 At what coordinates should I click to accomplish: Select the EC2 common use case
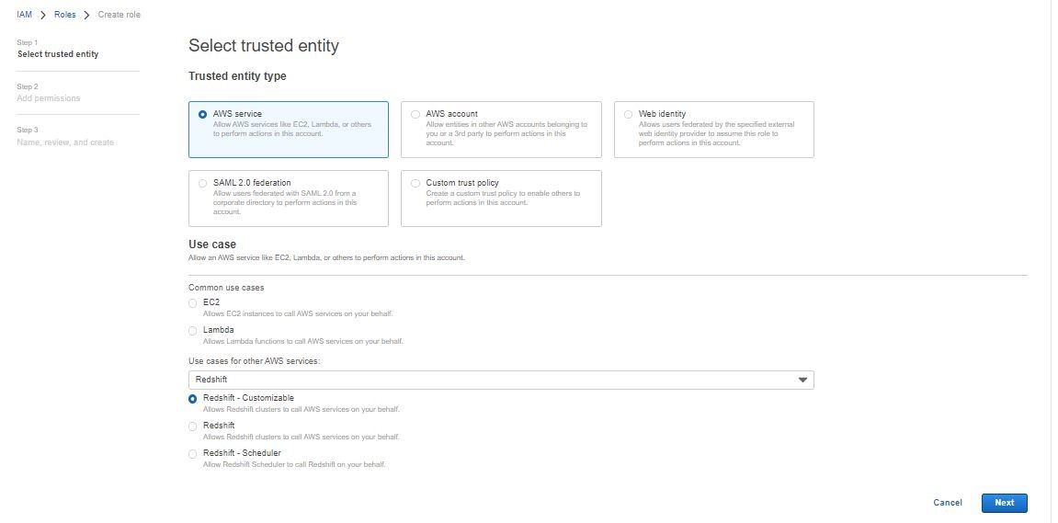point(192,302)
